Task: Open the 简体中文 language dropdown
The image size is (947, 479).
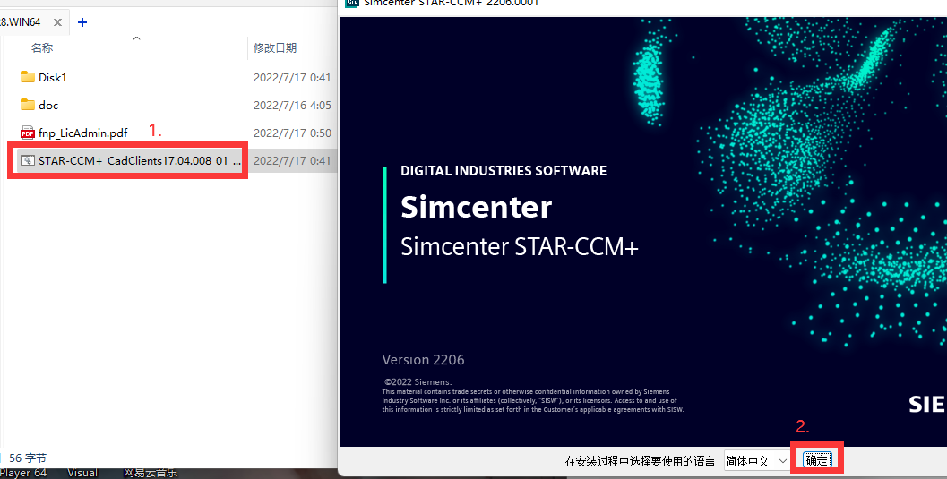Action: coord(757,461)
